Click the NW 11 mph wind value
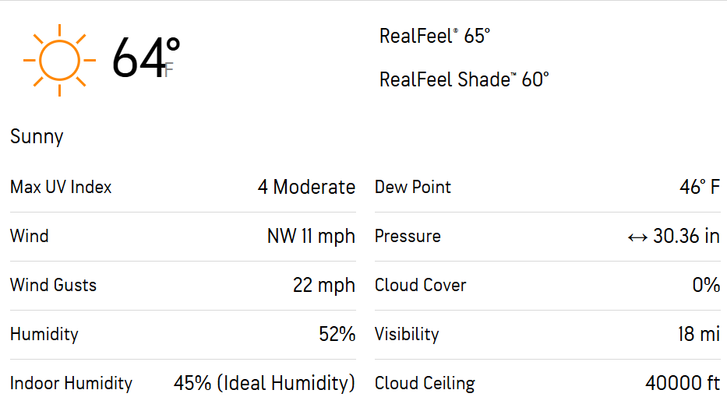The image size is (727, 404). click(x=311, y=237)
